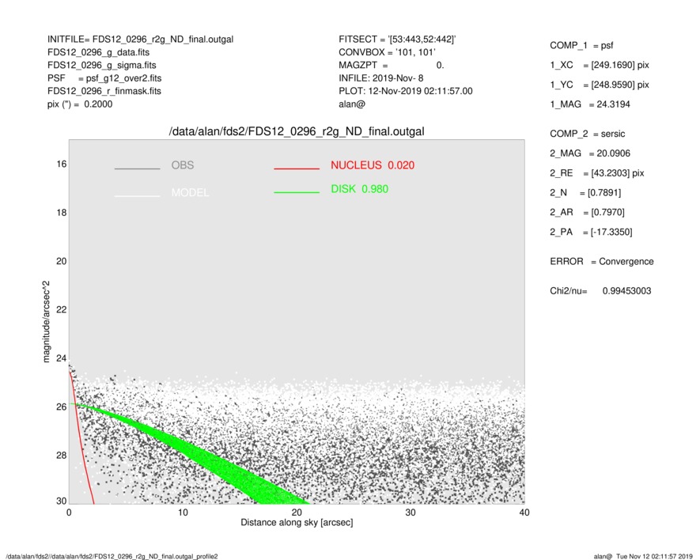
Task: Click the gray OBS legend line
Action: tap(137, 168)
